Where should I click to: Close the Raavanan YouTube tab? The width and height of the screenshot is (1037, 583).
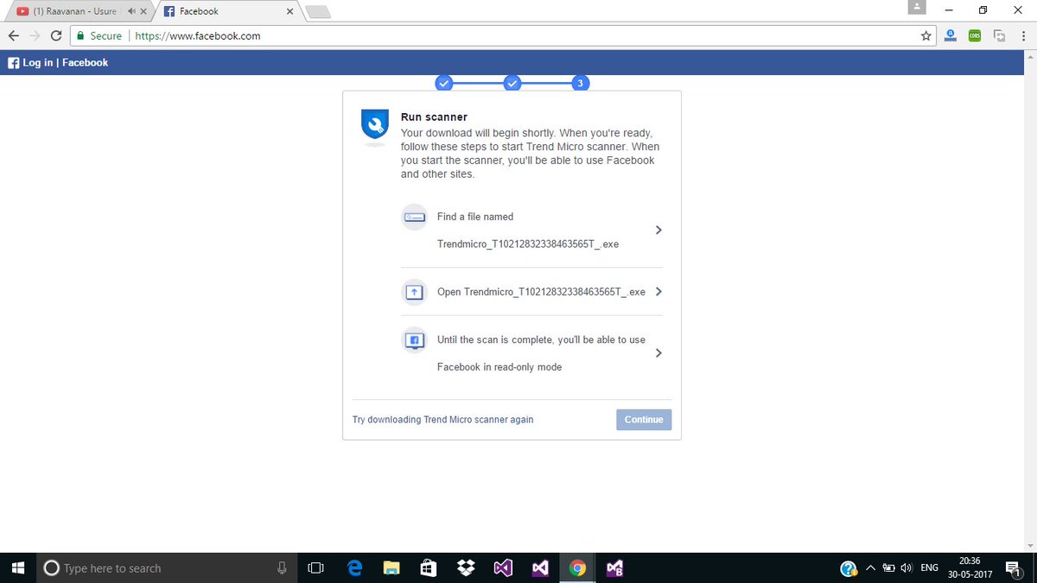pyautogui.click(x=143, y=11)
